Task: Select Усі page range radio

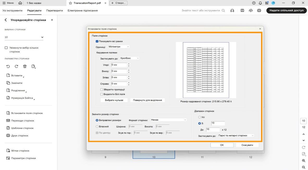Action: click(x=200, y=117)
